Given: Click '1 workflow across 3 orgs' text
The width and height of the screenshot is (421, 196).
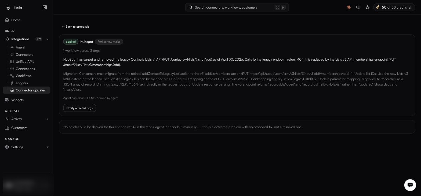Looking at the screenshot, I should [x=81, y=51].
